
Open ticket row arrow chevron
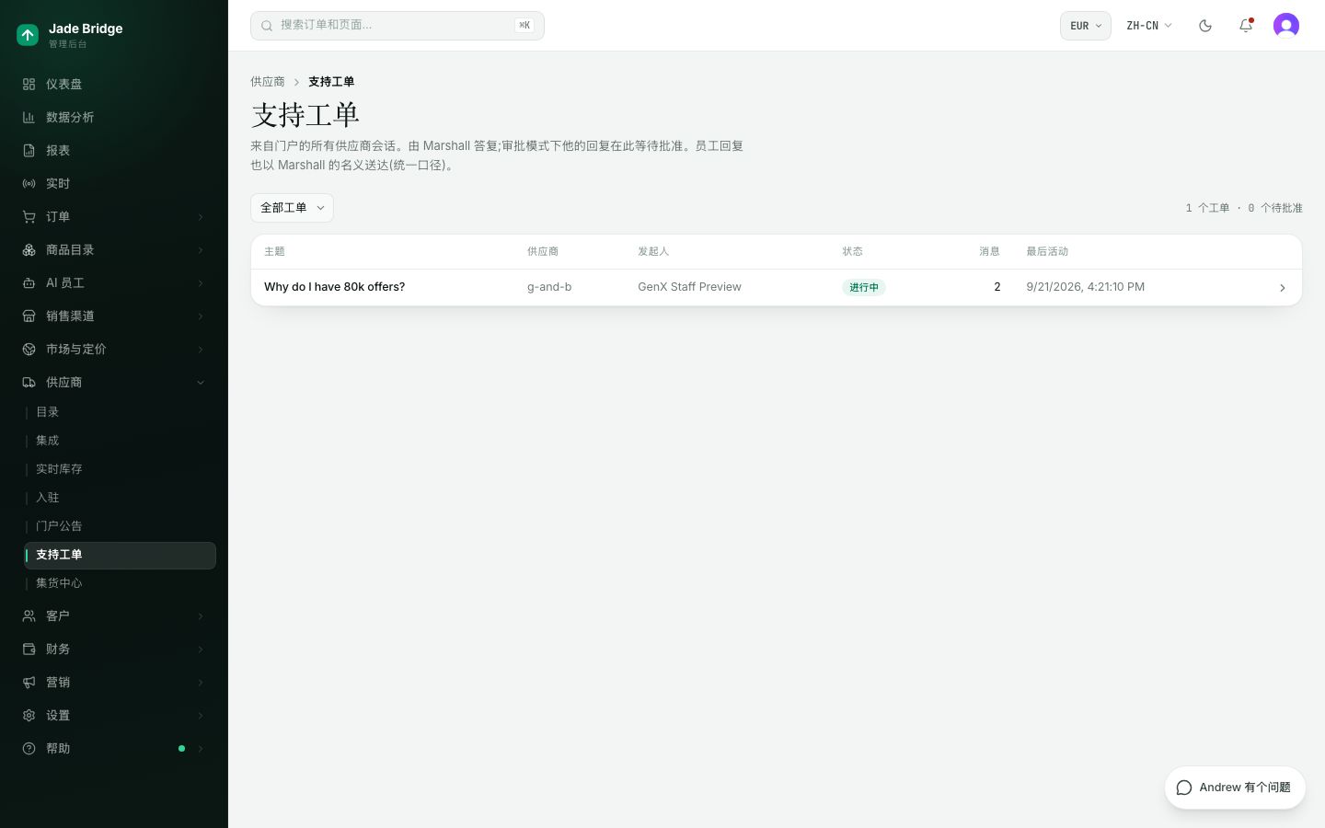(1282, 288)
